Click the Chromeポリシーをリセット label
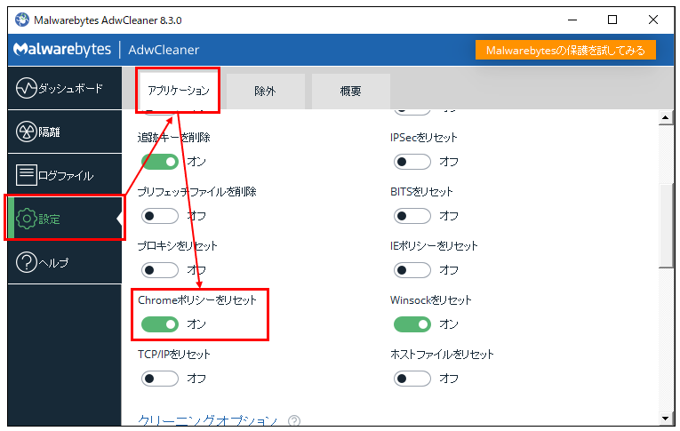This screenshot has height=431, width=680. 197,300
